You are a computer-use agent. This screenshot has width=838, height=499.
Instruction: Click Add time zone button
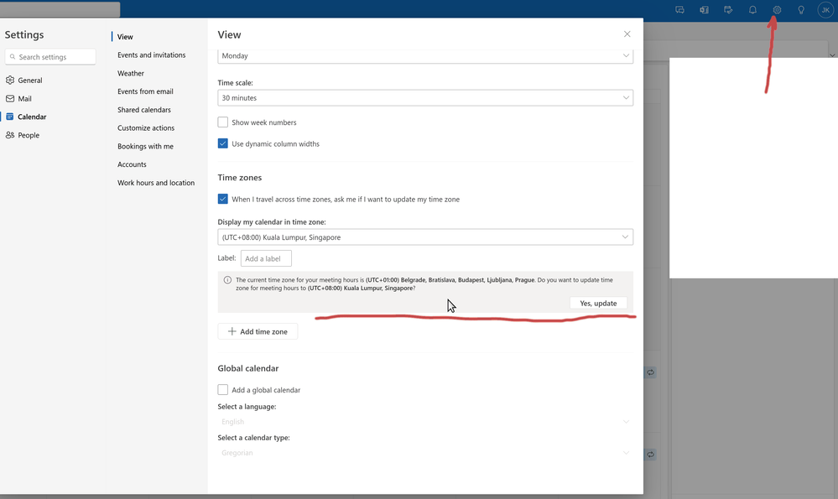pyautogui.click(x=258, y=331)
